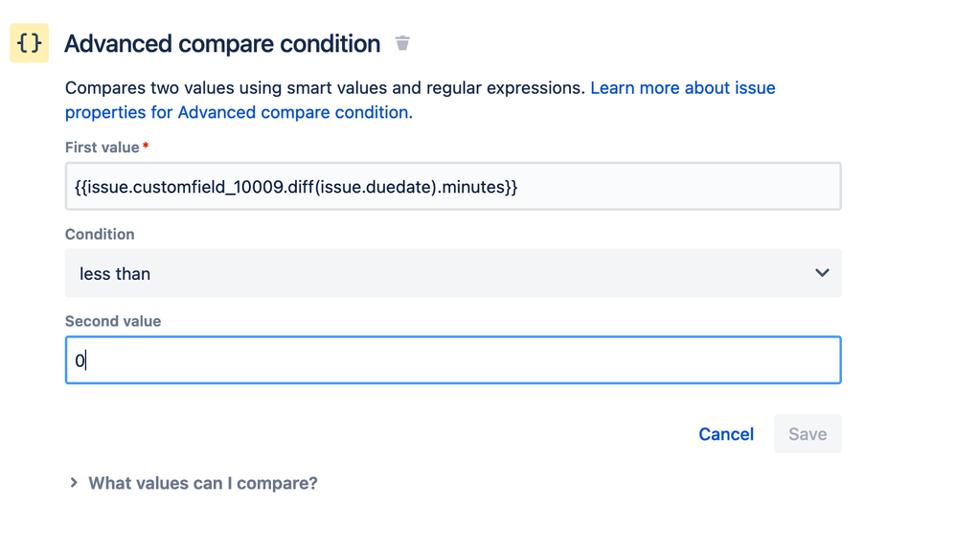The height and width of the screenshot is (551, 957).
Task: Click the smart value expression text in First value
Action: [x=295, y=187]
